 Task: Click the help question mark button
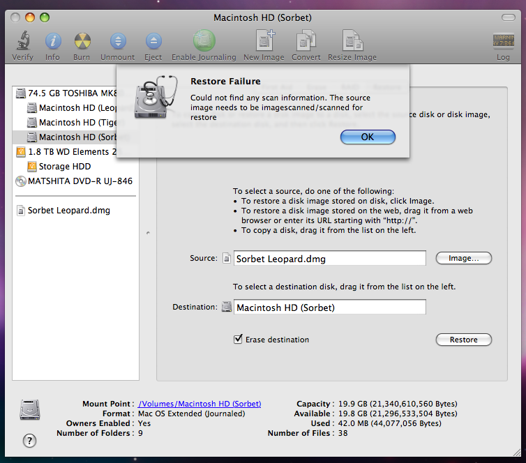[x=29, y=441]
